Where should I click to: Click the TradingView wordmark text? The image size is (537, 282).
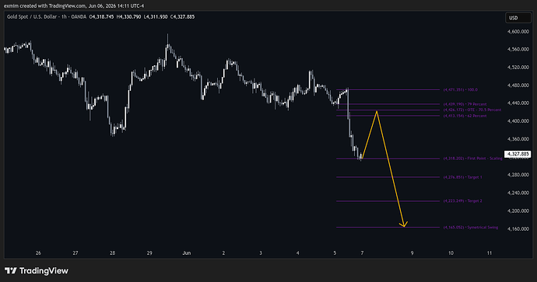pyautogui.click(x=44, y=270)
